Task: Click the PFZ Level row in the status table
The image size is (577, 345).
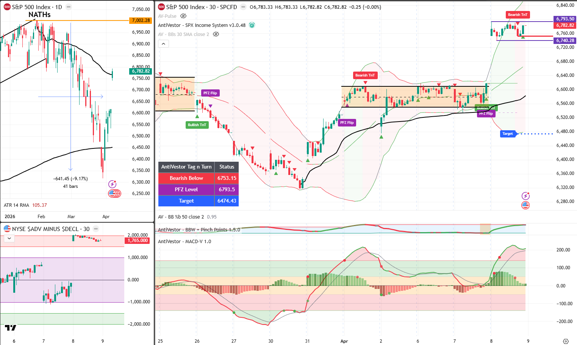Action: click(x=186, y=189)
